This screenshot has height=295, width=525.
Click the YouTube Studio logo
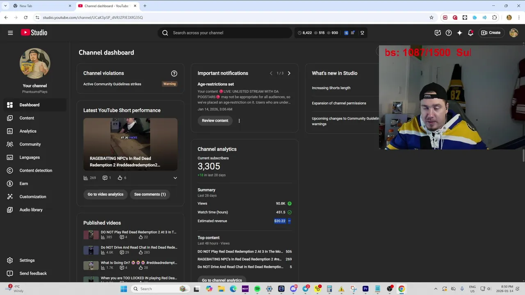point(34,33)
